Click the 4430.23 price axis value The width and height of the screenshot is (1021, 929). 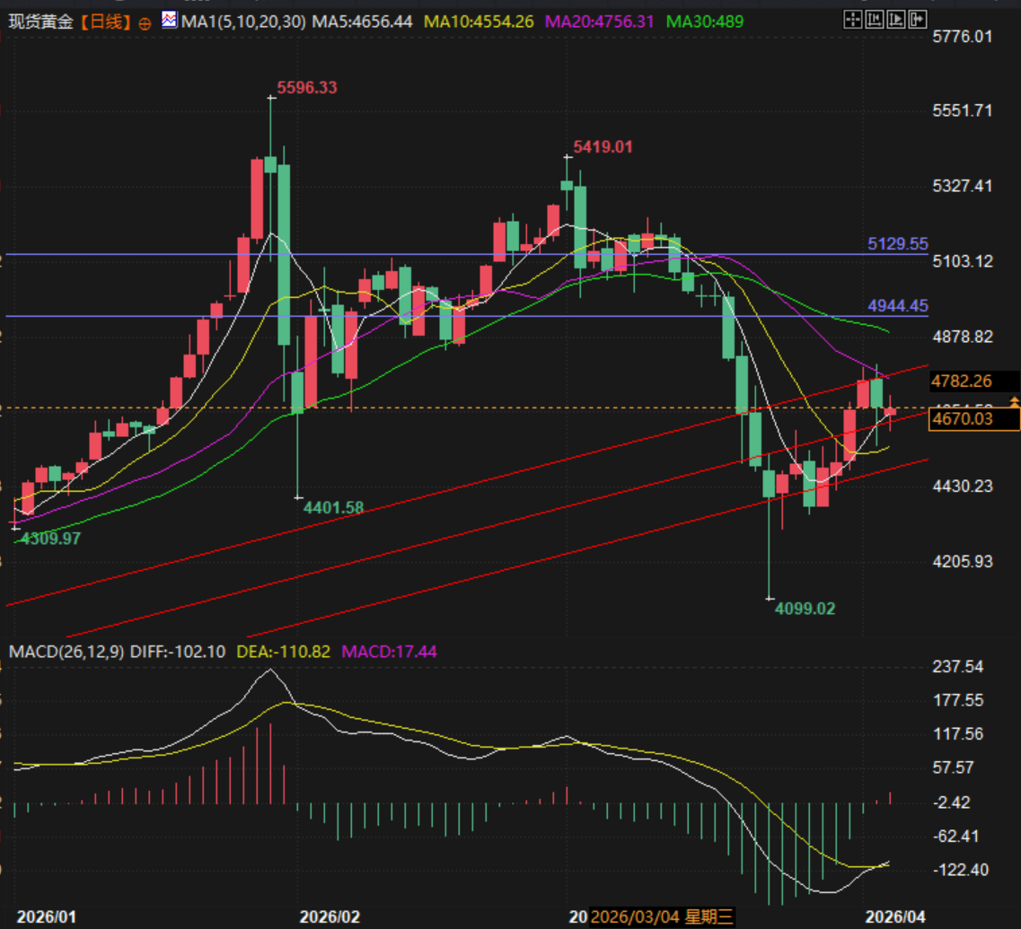point(963,486)
